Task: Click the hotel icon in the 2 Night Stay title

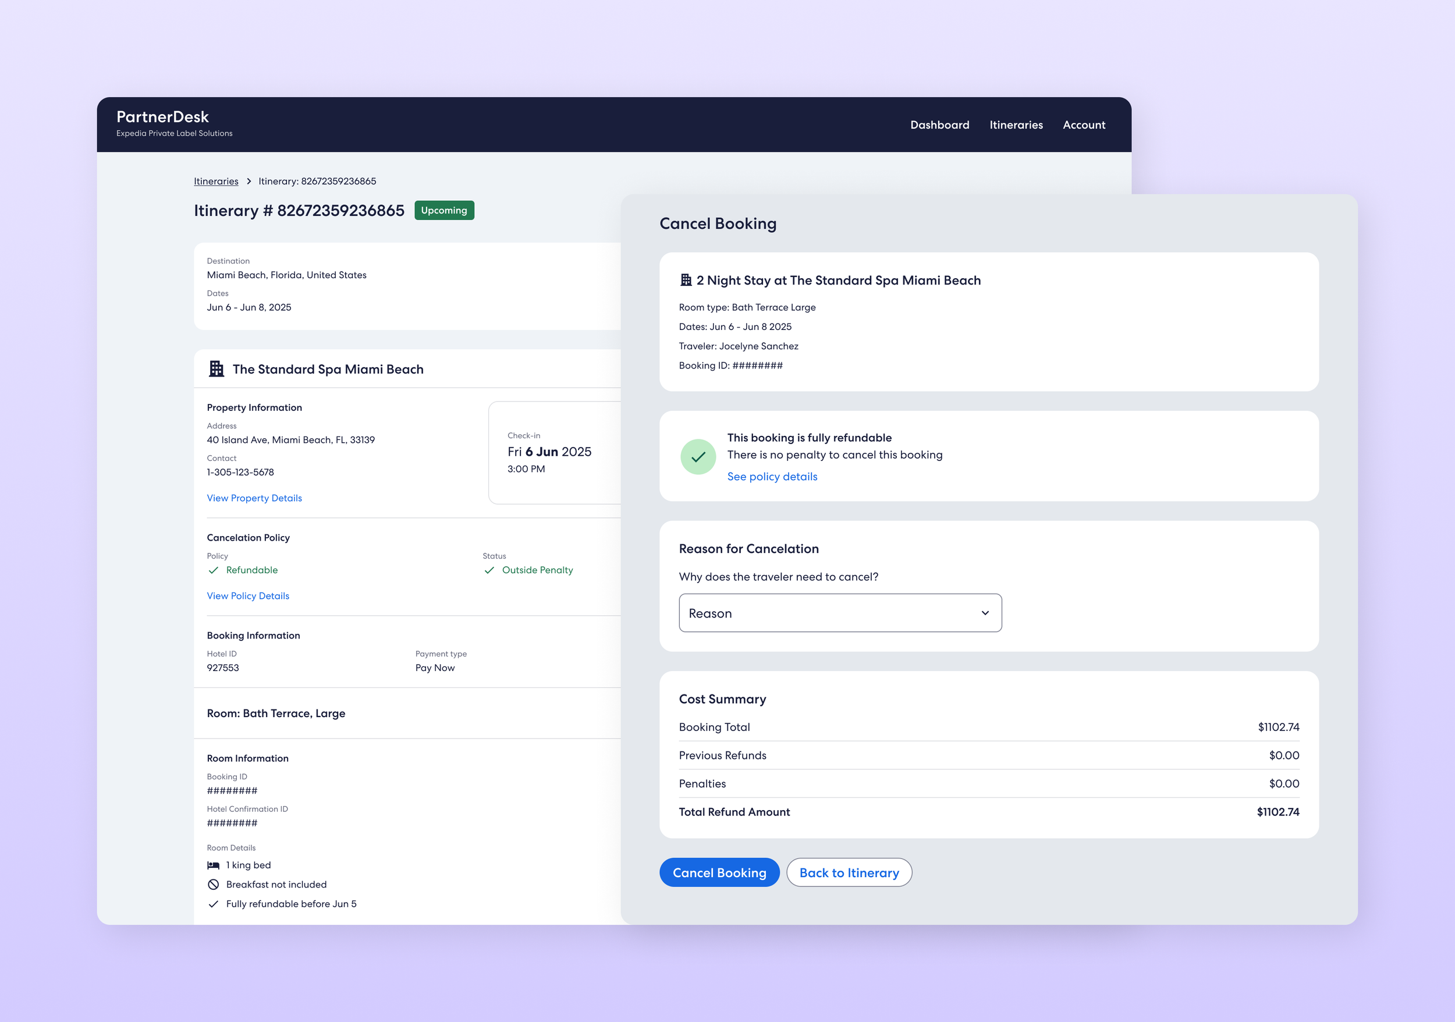Action: [x=686, y=280]
